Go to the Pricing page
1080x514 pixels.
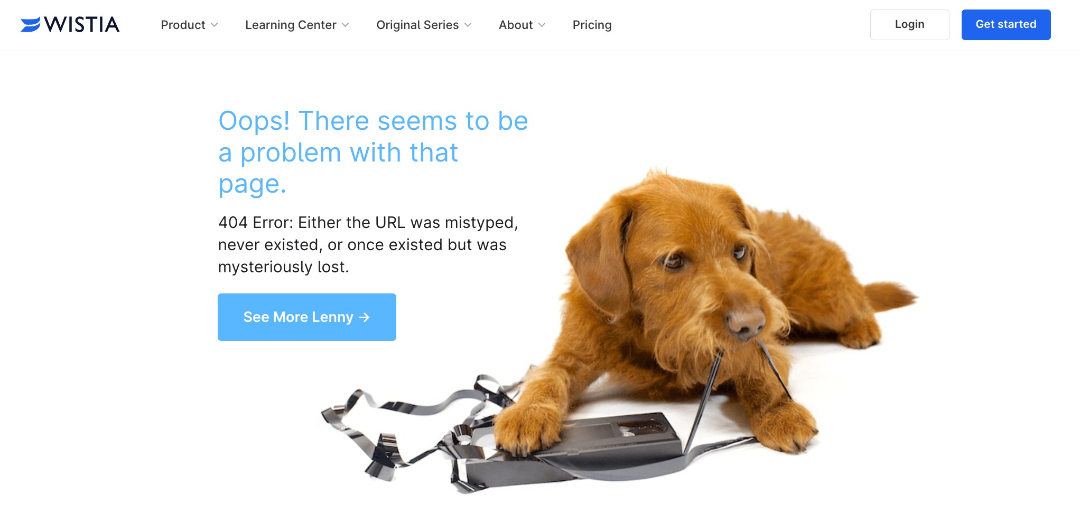tap(592, 25)
